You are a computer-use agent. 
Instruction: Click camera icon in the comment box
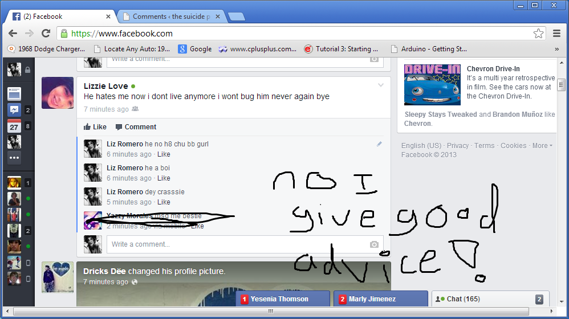click(x=374, y=244)
